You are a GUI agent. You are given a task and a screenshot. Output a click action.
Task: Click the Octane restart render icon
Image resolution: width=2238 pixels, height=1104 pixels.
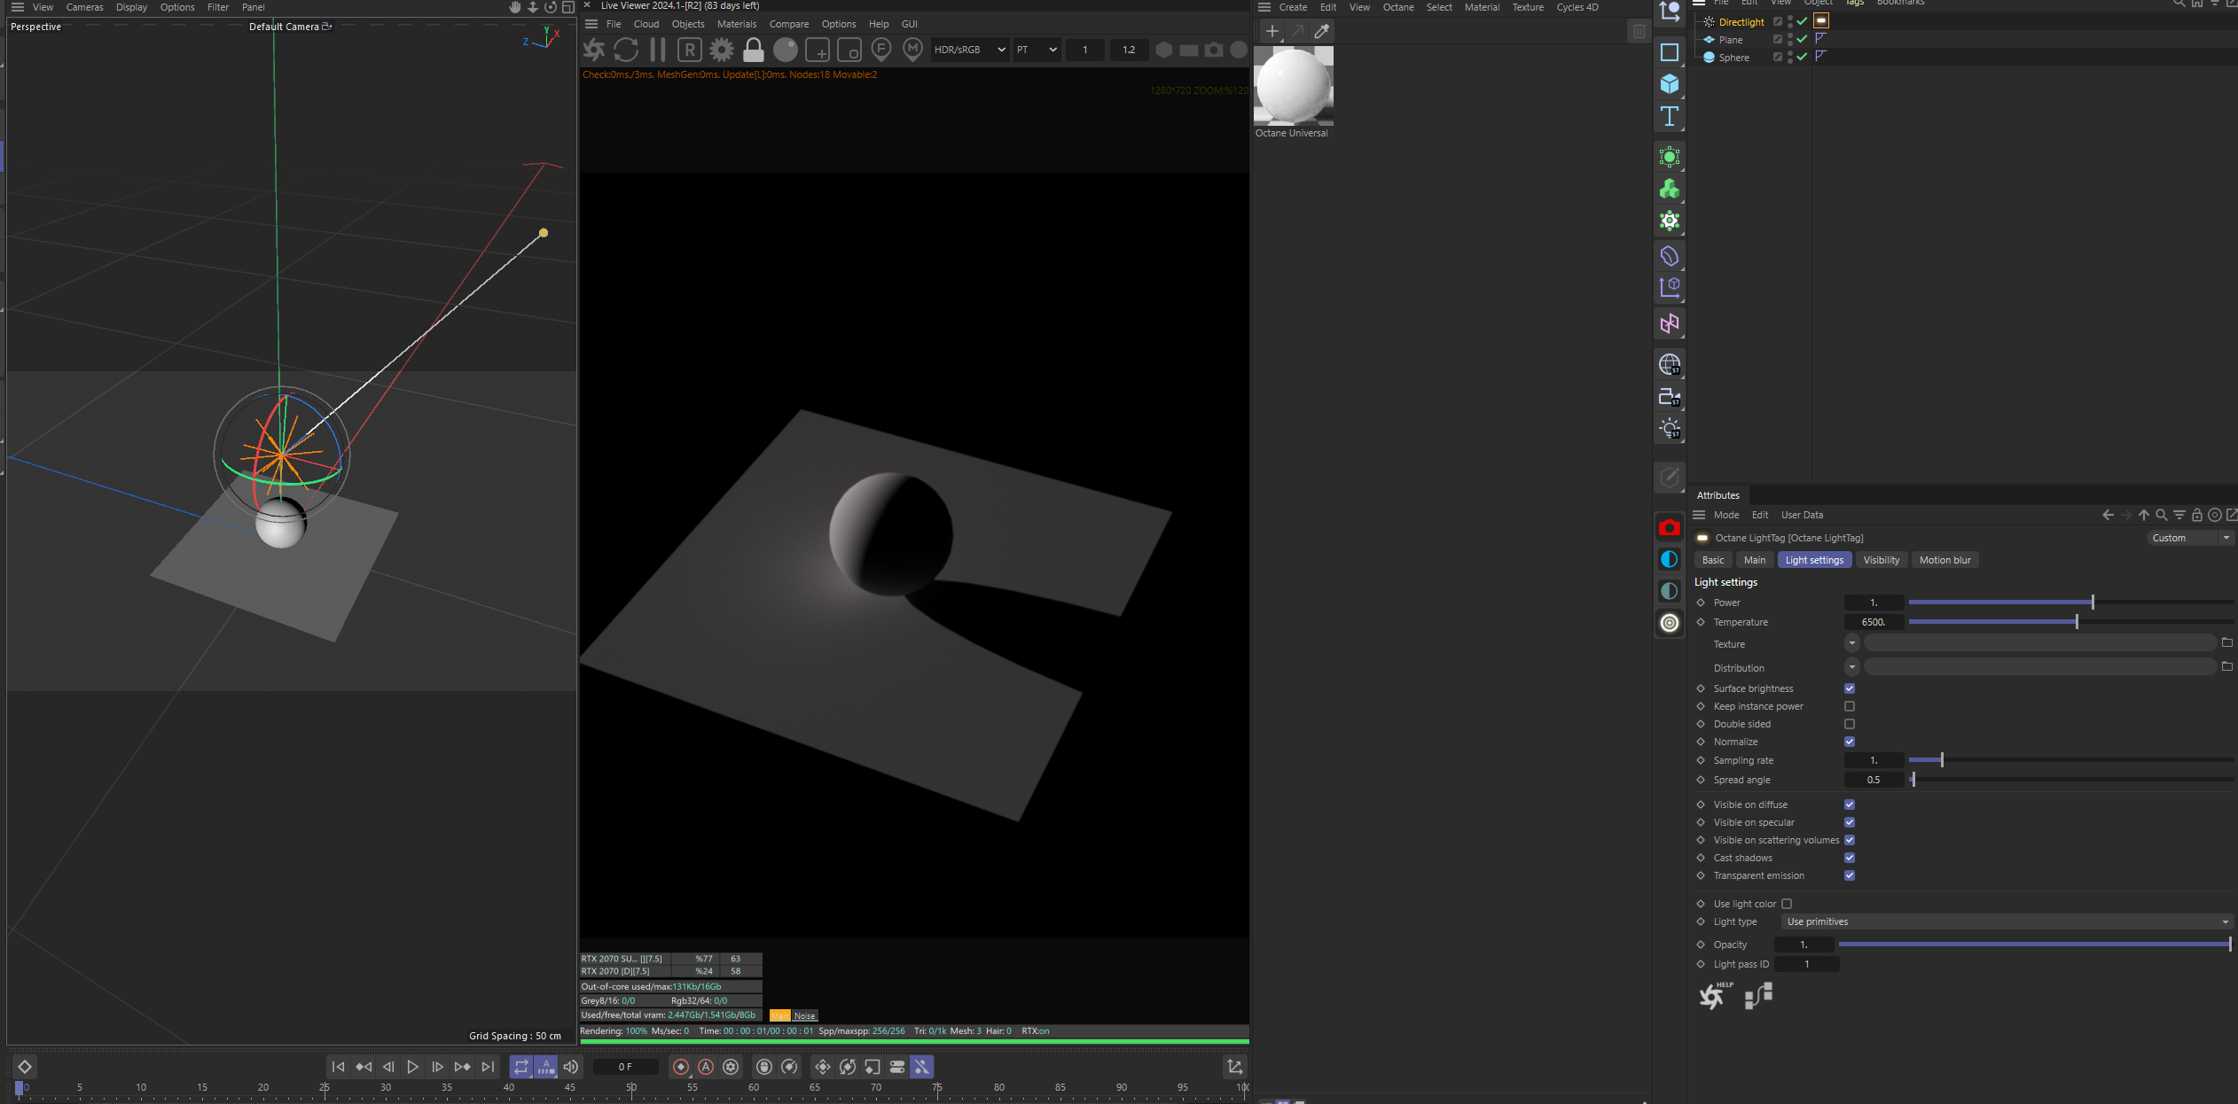pyautogui.click(x=626, y=50)
